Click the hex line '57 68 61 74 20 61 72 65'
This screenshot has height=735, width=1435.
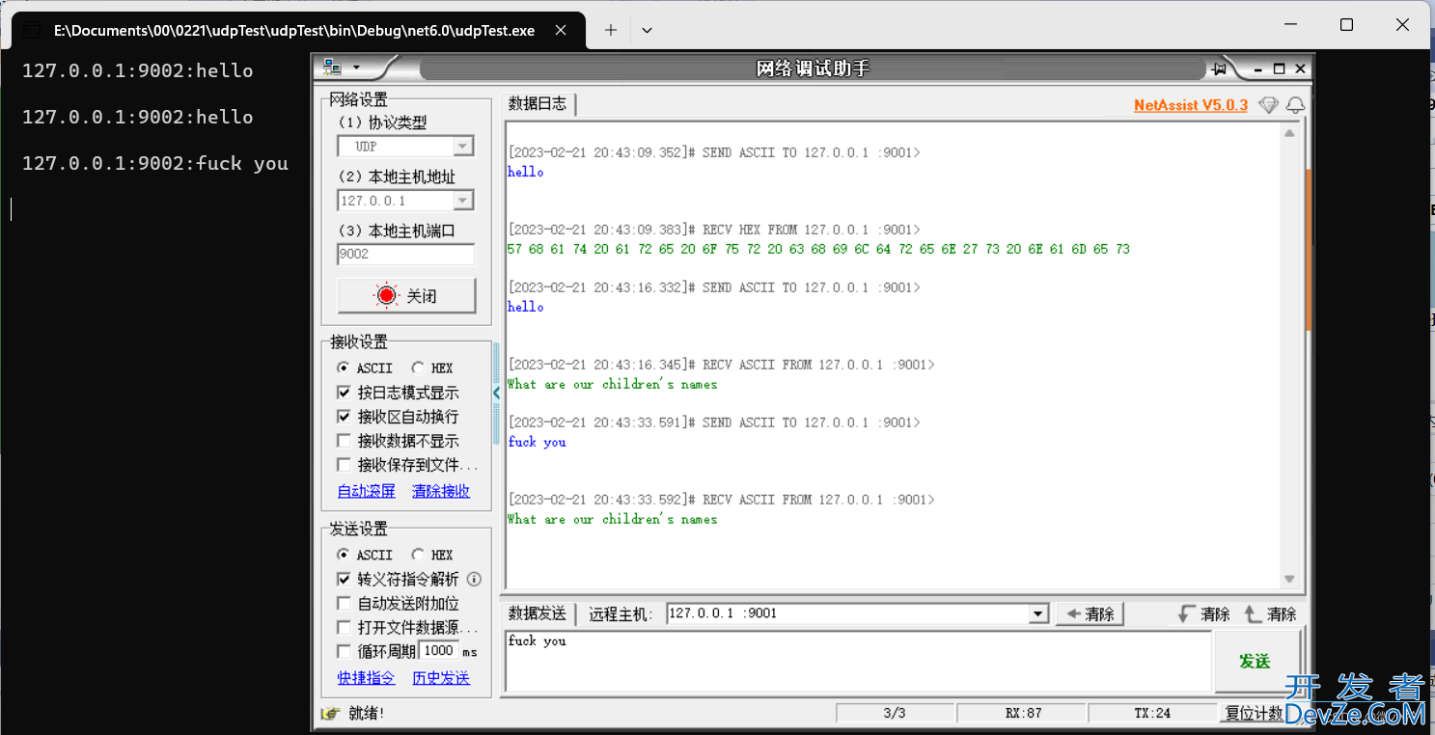pos(818,249)
